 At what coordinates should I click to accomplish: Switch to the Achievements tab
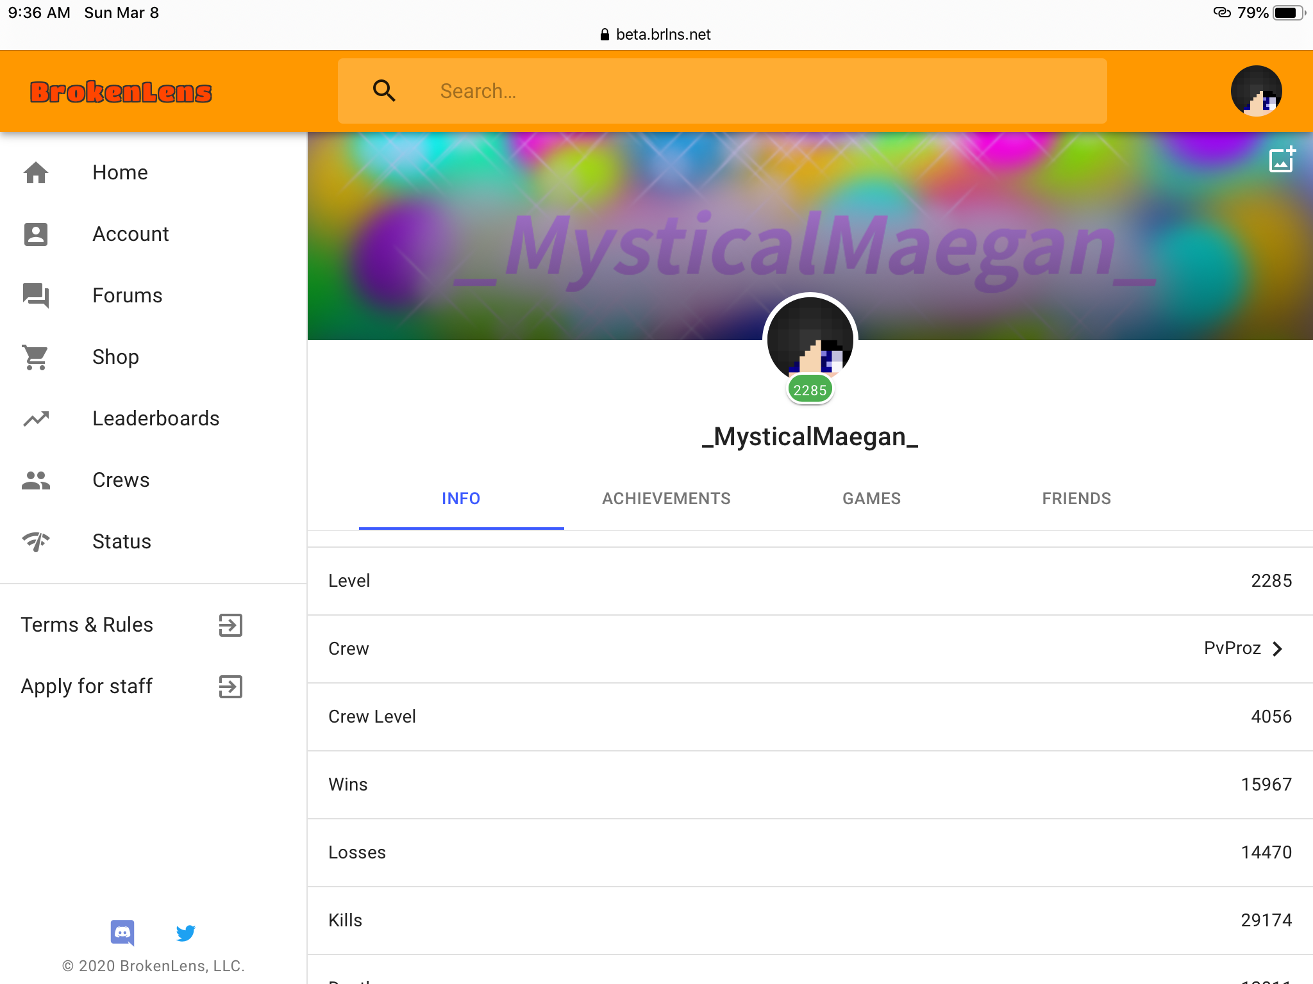click(x=667, y=498)
